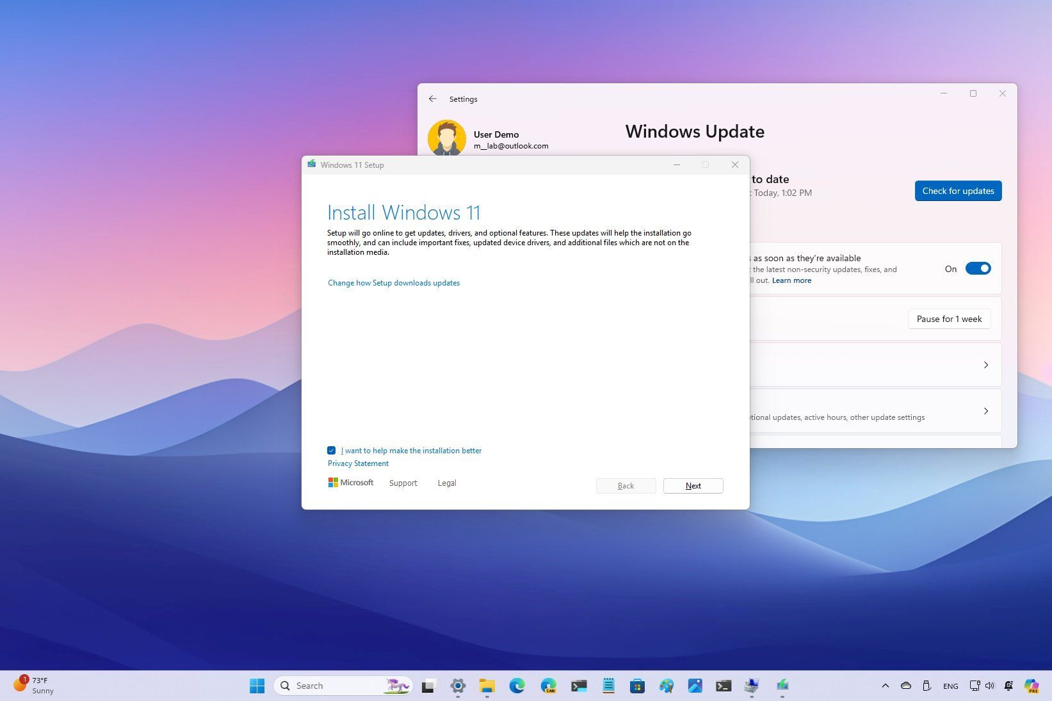Open 'Change how Setup downloads updates' link
This screenshot has height=701, width=1052.
394,283
